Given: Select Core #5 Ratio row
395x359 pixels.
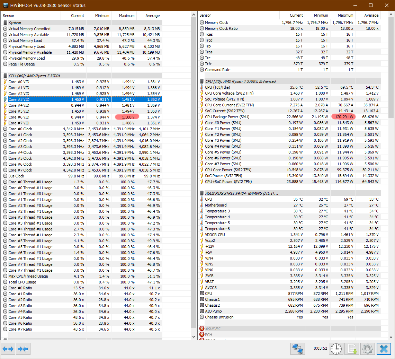Looking at the screenshot, I should coord(82,317).
